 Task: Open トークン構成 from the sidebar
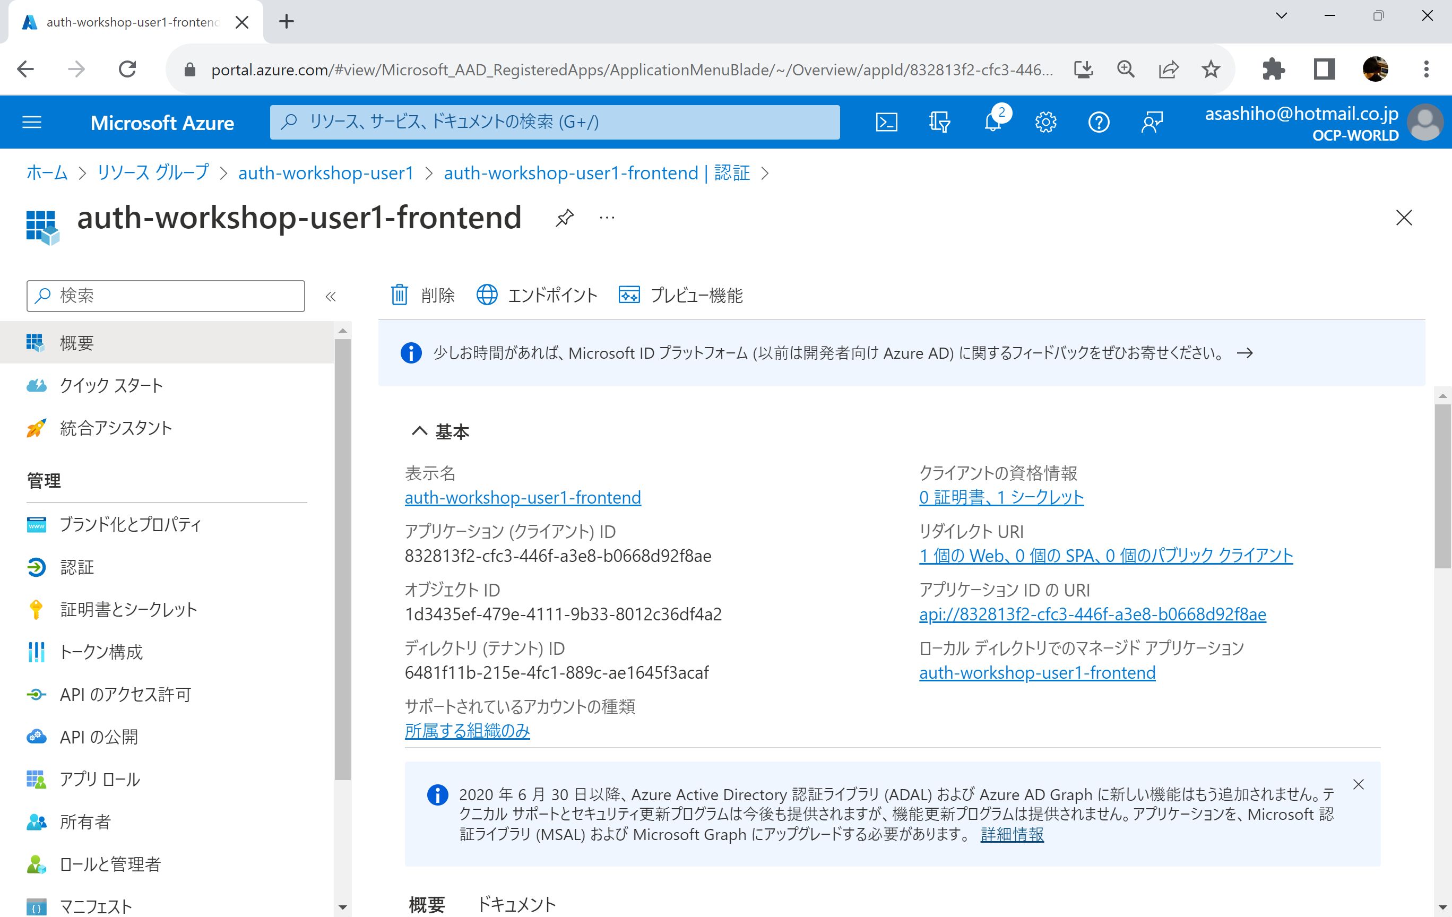101,652
